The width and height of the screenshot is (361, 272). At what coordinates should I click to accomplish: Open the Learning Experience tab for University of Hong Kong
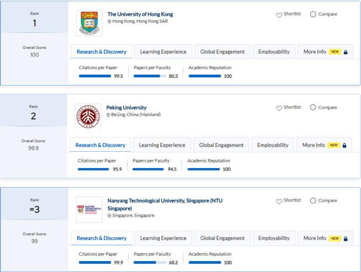coord(163,52)
